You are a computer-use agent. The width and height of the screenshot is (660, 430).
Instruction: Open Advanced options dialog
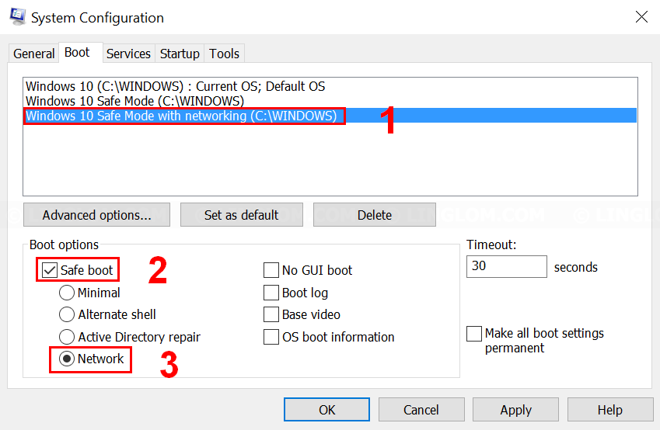(x=97, y=215)
